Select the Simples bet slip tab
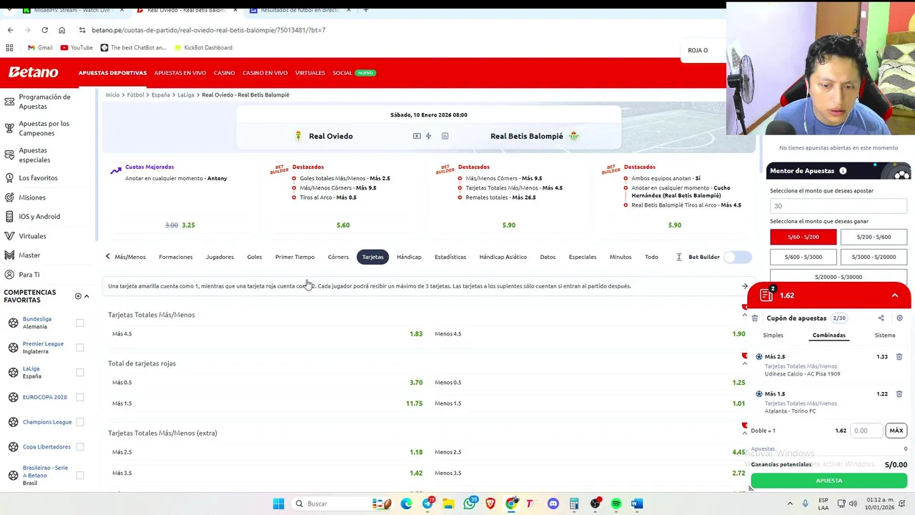Image resolution: width=915 pixels, height=515 pixels. (773, 335)
